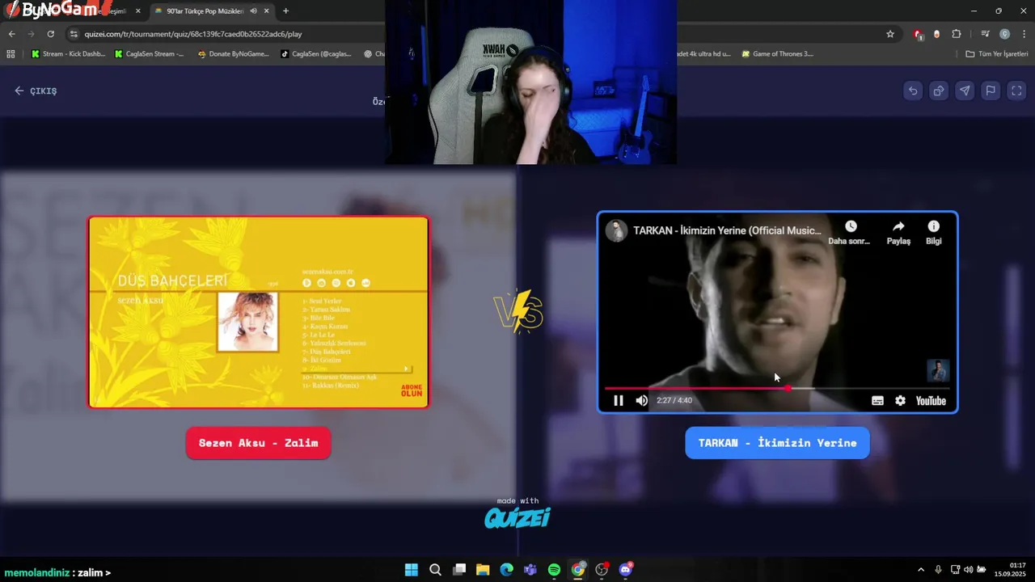
Task: Toggle YouTube subtitles icon
Action: click(877, 400)
